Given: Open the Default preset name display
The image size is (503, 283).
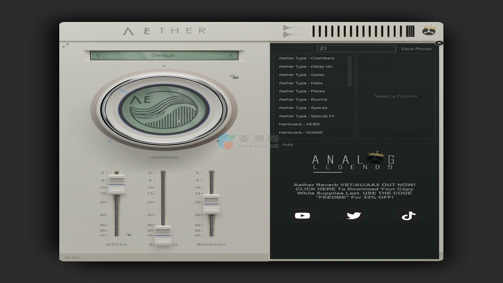Looking at the screenshot, I should [x=163, y=56].
